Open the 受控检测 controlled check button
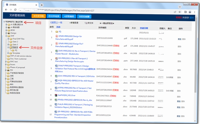The image size is (200, 124). tap(84, 17)
